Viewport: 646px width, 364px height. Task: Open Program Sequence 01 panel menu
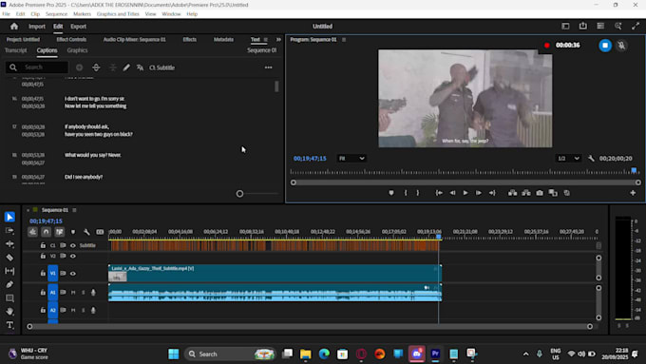point(344,40)
